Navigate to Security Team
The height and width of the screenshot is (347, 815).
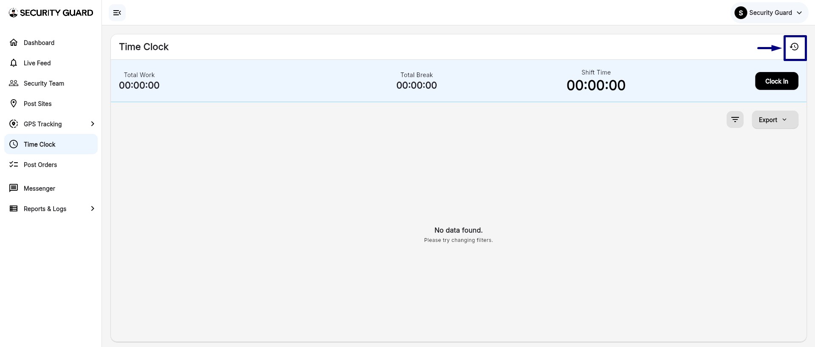(51, 83)
